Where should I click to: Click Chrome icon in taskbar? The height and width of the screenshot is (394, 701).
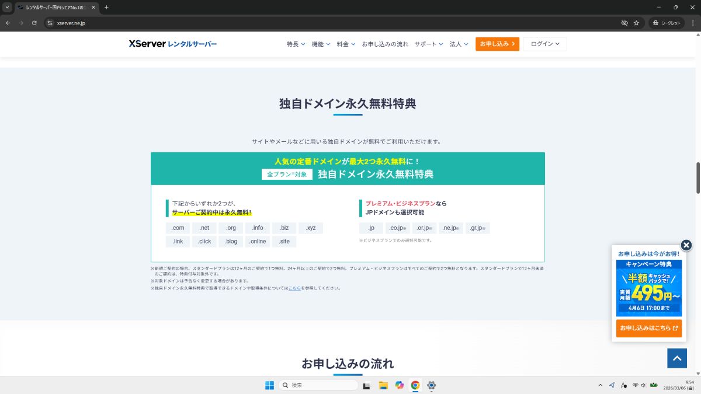tap(415, 385)
